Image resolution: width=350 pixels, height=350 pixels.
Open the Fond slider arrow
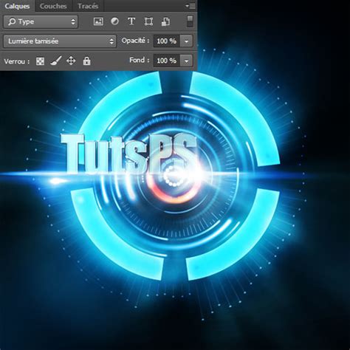pyautogui.click(x=186, y=61)
